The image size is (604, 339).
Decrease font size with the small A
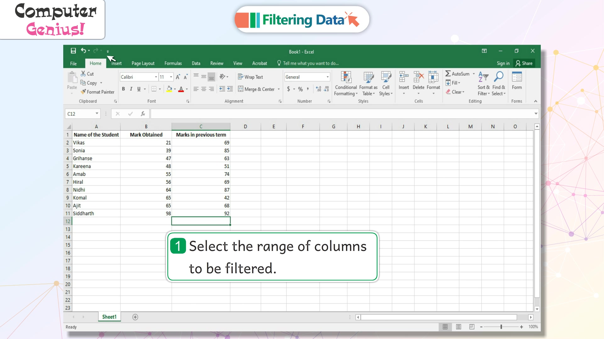pyautogui.click(x=186, y=77)
